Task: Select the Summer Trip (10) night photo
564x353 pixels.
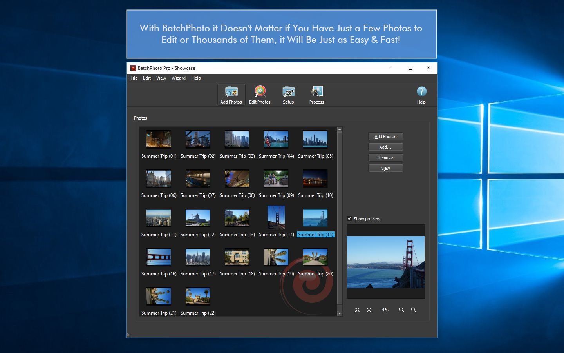Action: (315, 178)
